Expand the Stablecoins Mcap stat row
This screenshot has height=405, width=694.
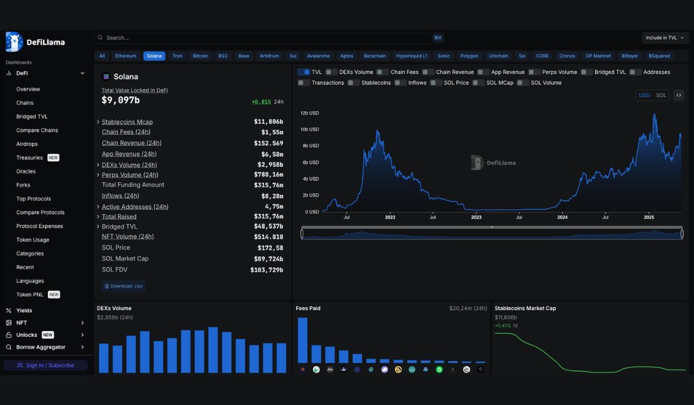[98, 122]
